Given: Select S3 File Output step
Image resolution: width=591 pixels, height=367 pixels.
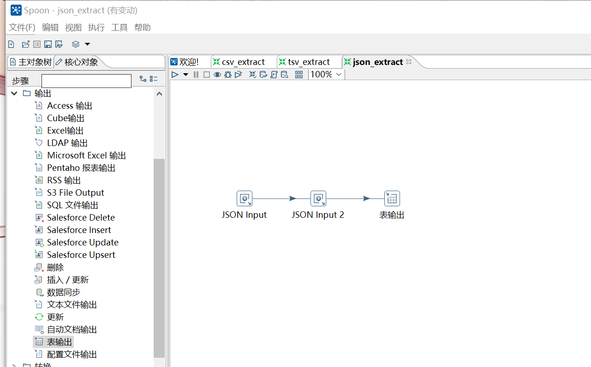Looking at the screenshot, I should (x=70, y=193).
